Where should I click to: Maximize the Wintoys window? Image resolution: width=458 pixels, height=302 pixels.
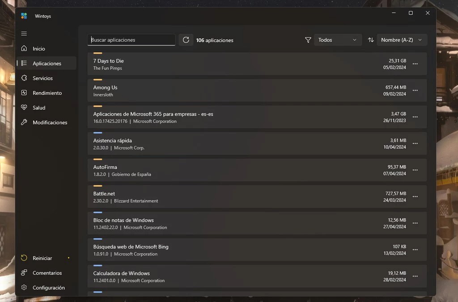[x=411, y=13]
